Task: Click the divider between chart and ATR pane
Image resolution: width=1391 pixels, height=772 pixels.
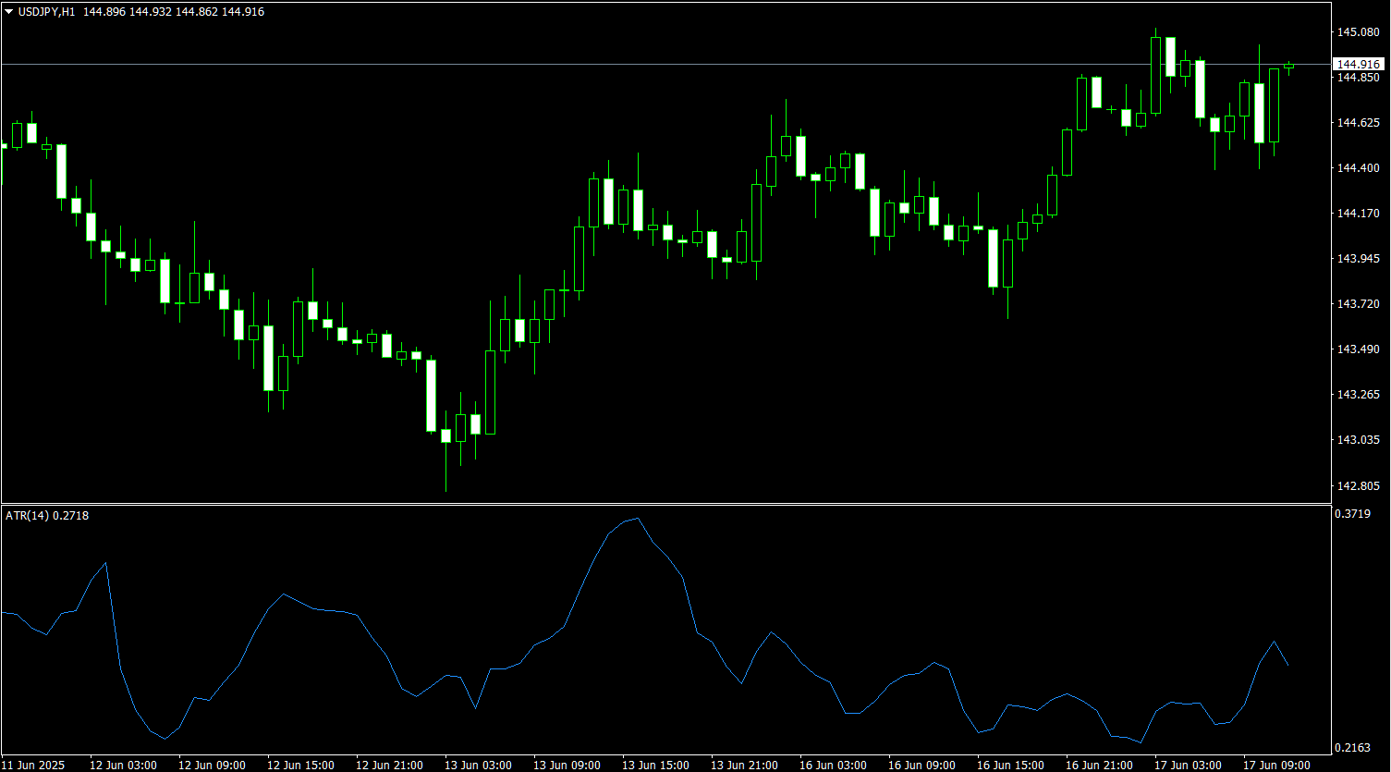Action: tap(665, 504)
